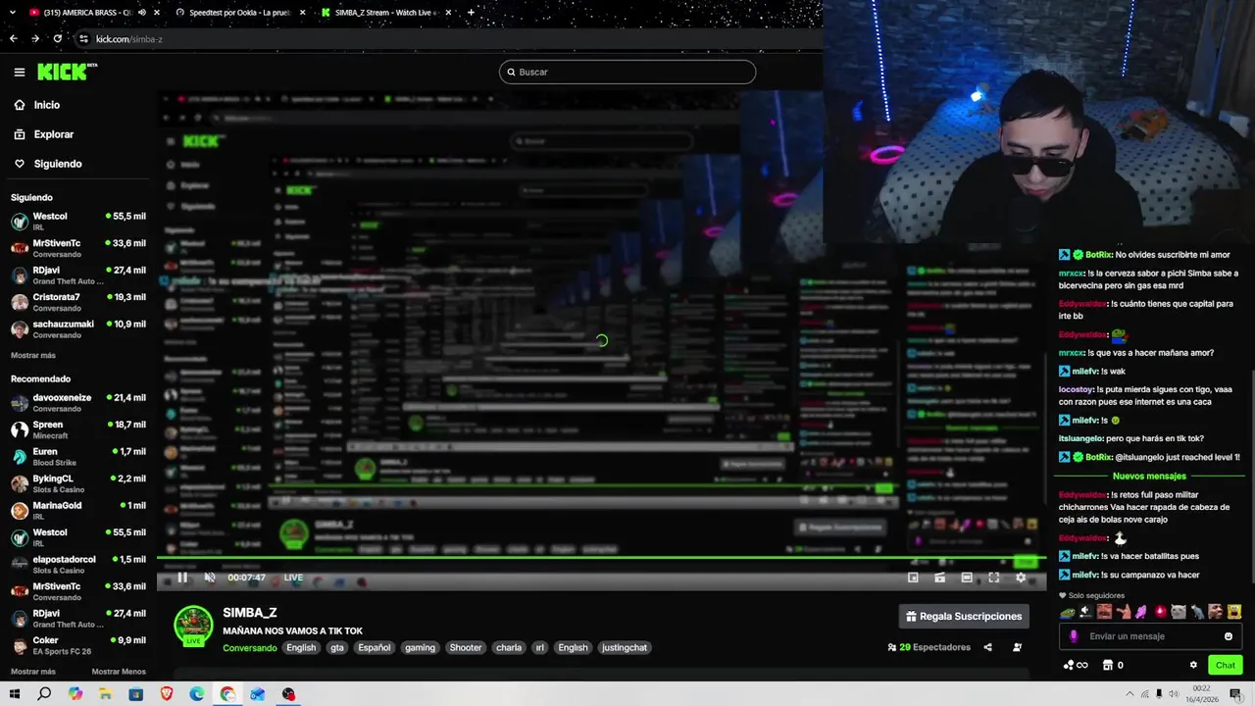This screenshot has height=706, width=1255.
Task: Send message with green Chat button
Action: (x=1226, y=665)
